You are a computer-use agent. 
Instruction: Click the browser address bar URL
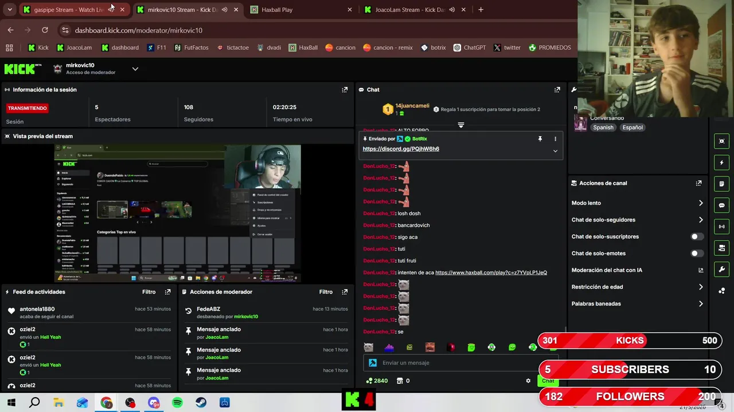pos(138,30)
